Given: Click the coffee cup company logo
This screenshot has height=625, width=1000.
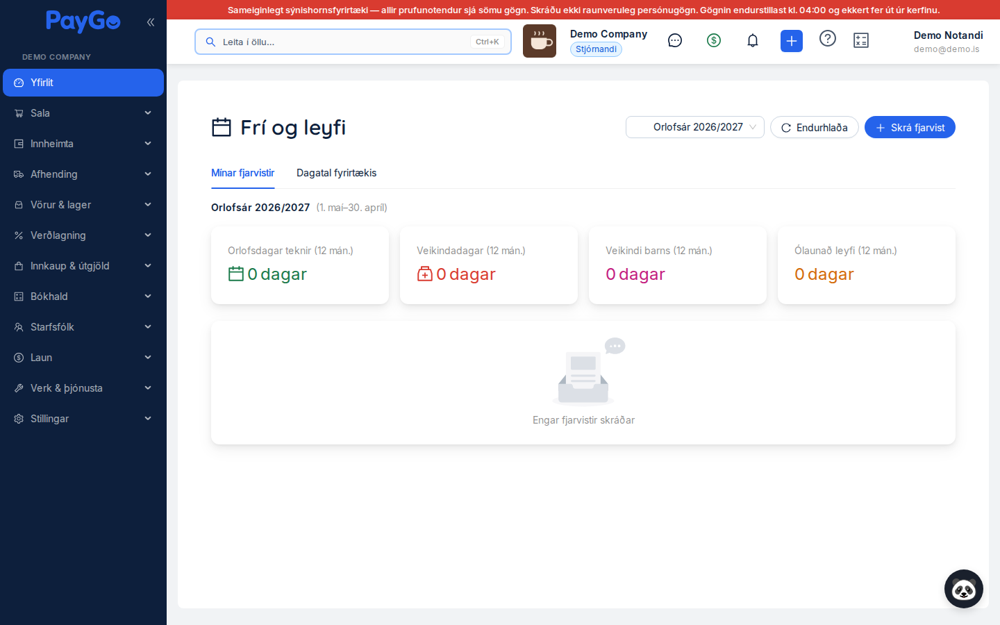Looking at the screenshot, I should click(x=540, y=41).
